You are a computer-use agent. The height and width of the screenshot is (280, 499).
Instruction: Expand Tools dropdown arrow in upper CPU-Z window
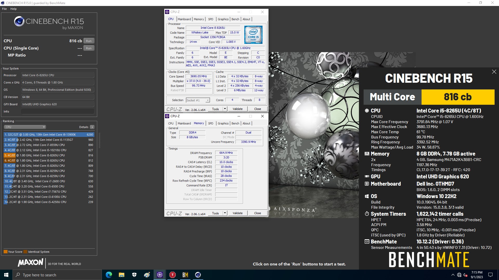(x=225, y=109)
